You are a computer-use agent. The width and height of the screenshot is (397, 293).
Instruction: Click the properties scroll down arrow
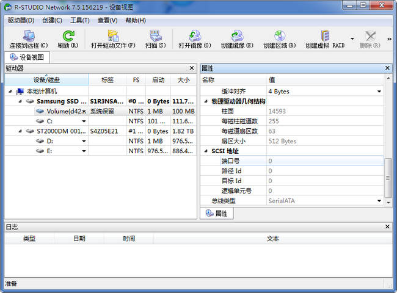[388, 203]
